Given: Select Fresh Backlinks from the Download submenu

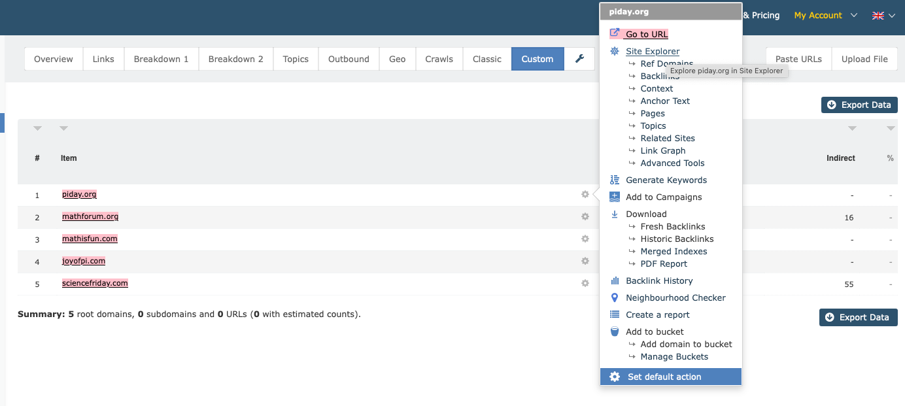Looking at the screenshot, I should click(x=672, y=226).
